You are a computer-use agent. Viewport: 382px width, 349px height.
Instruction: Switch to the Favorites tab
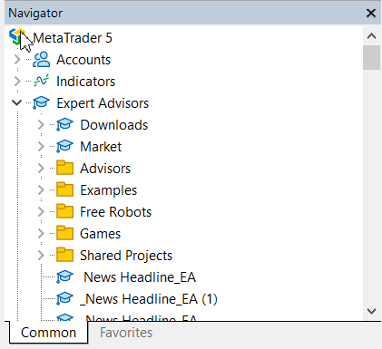coord(126,333)
